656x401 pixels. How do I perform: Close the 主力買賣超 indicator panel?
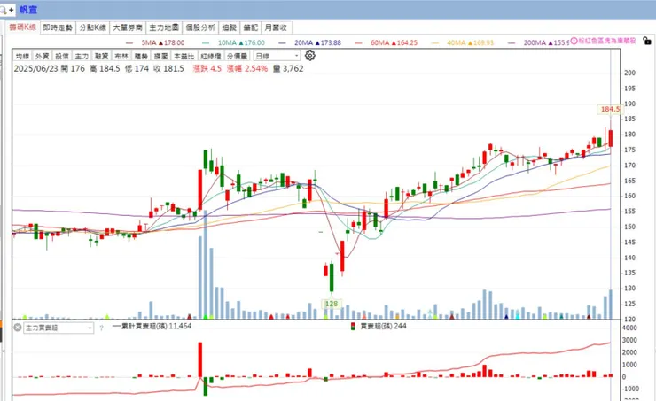click(17, 328)
